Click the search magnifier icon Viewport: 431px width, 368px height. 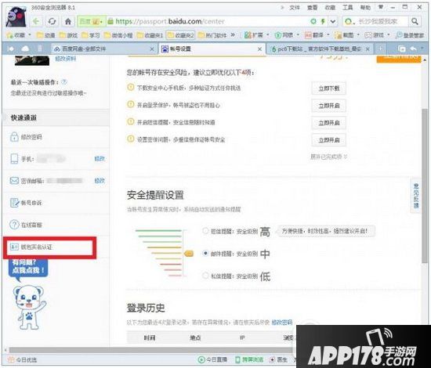(x=415, y=21)
